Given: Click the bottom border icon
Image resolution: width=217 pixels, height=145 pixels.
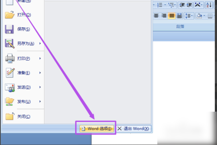Looking at the screenshot, I should point(210,16).
